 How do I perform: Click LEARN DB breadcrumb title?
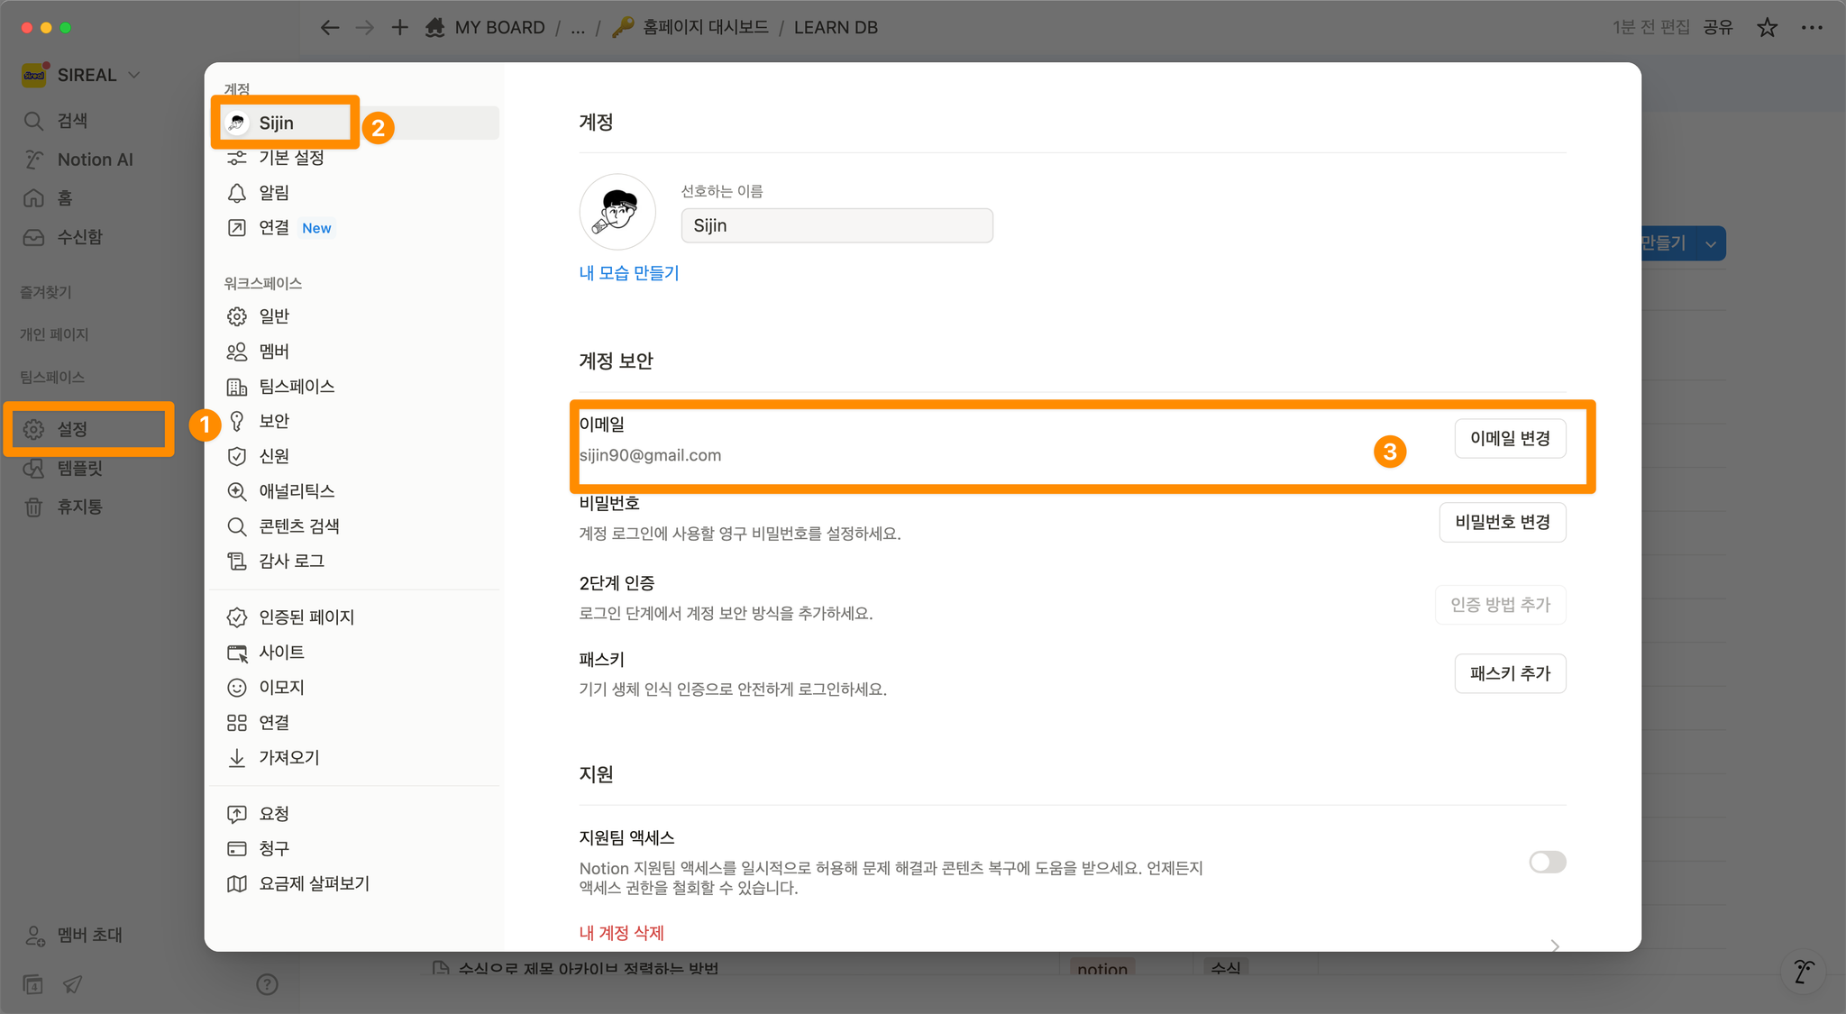(836, 28)
